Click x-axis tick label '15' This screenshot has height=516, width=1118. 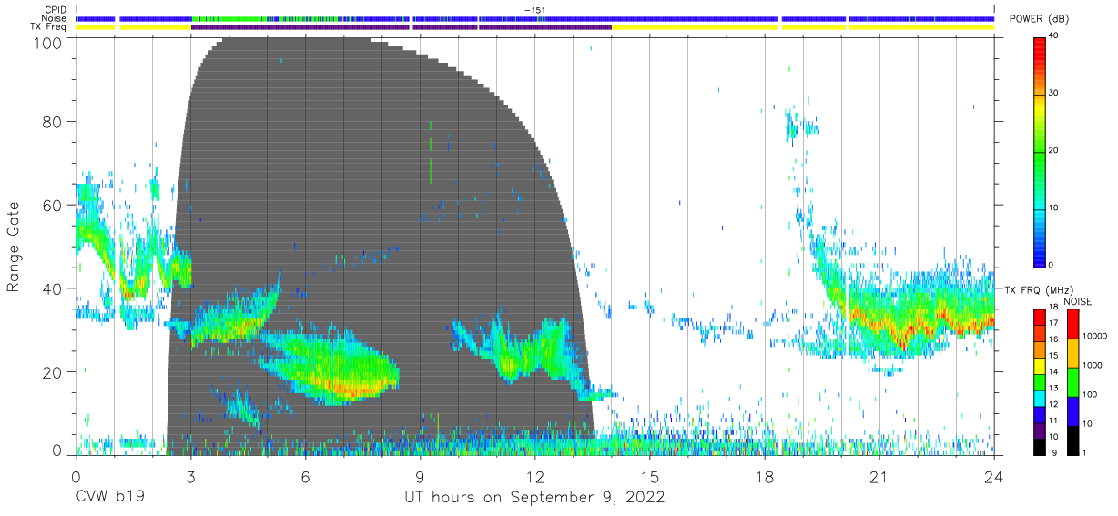(x=650, y=476)
